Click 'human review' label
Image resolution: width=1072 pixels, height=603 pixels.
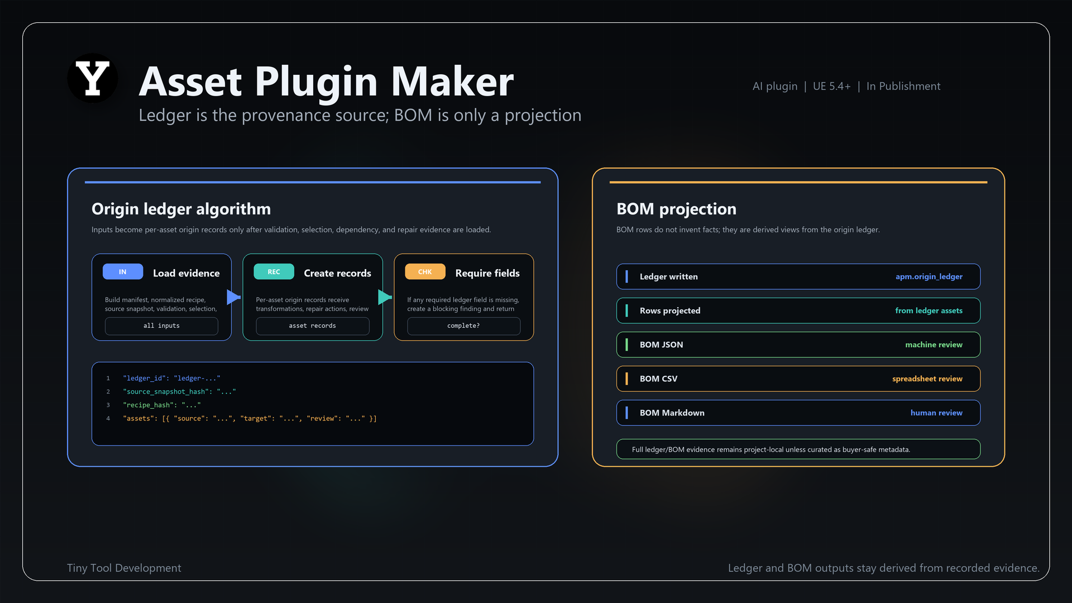point(936,413)
